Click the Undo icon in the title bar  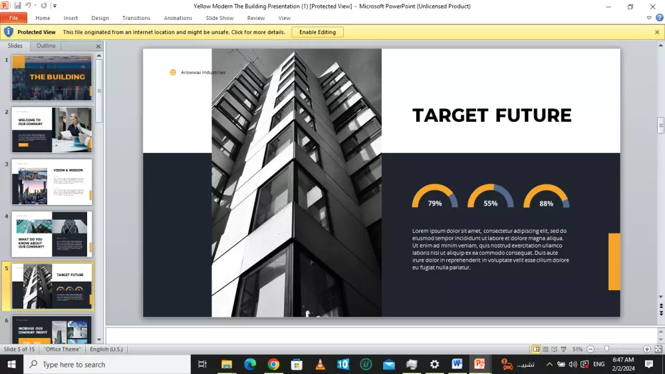29,5
